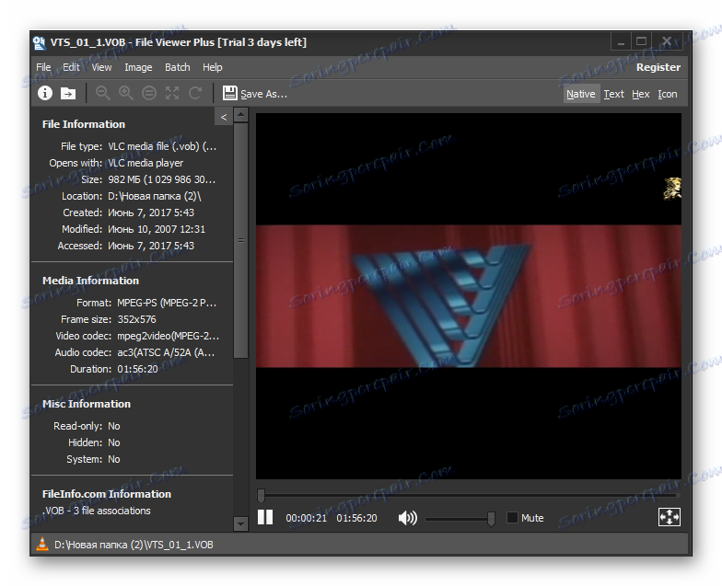Click the elapsed time 00:00:21
This screenshot has width=722, height=586.
coord(306,518)
